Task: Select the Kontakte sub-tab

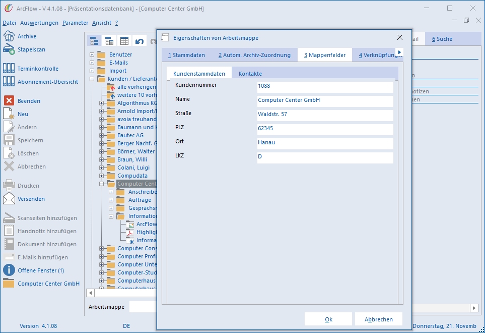Action: pyautogui.click(x=250, y=74)
